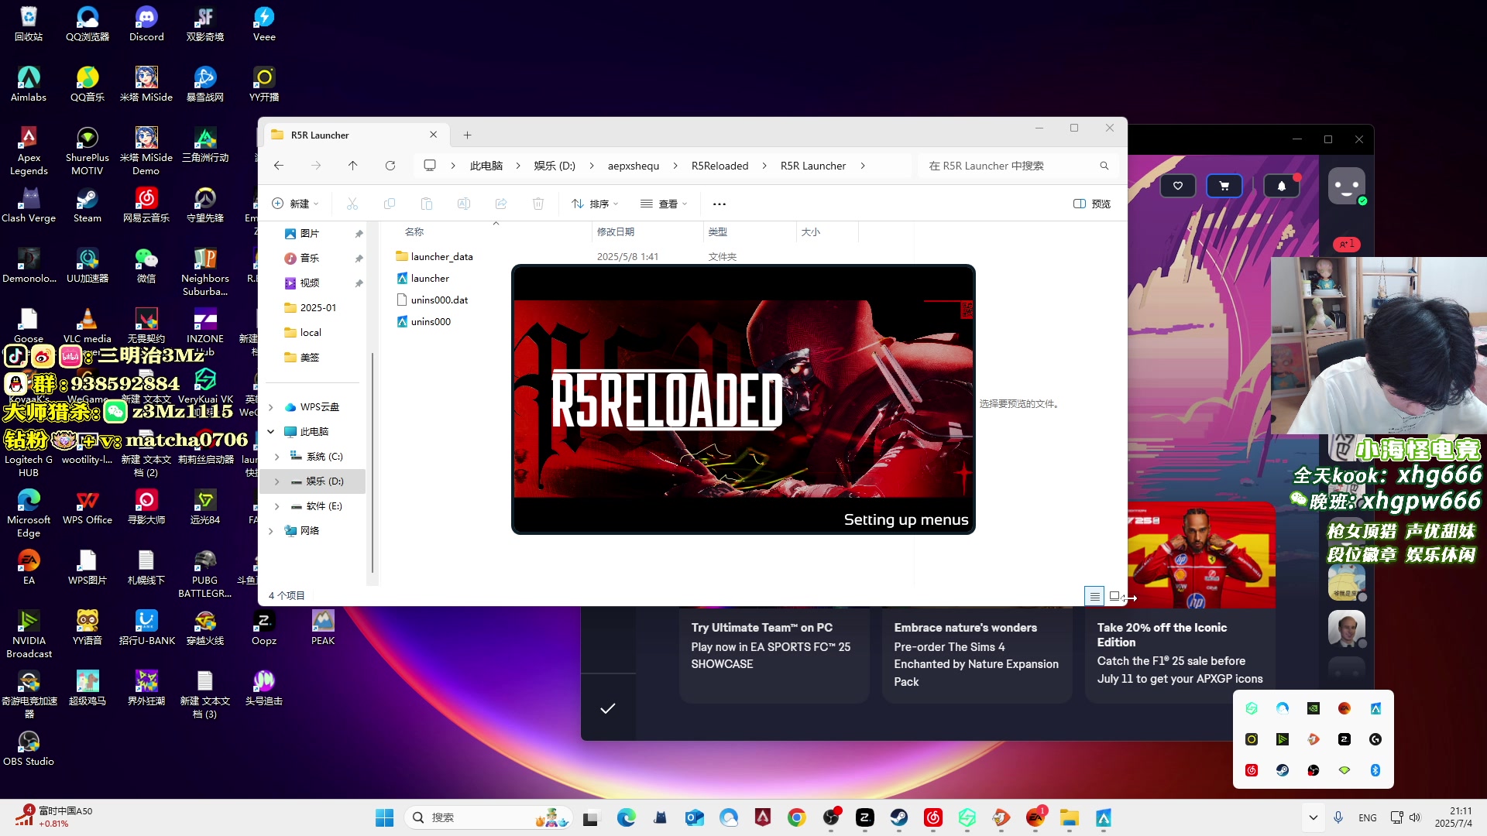This screenshot has height=836, width=1487.
Task: Expand the WPS云盘 tree node
Action: [x=271, y=407]
